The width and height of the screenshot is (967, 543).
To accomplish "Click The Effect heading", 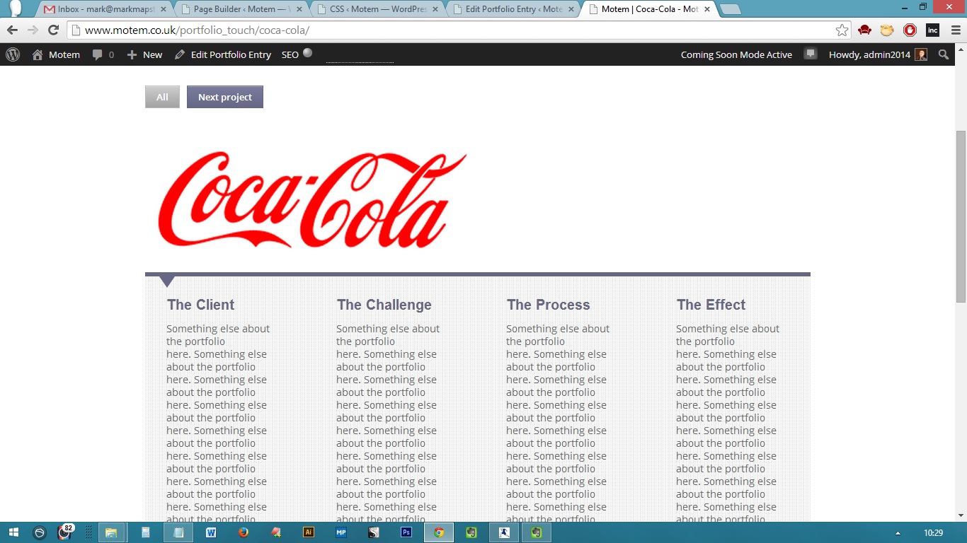I will point(711,305).
